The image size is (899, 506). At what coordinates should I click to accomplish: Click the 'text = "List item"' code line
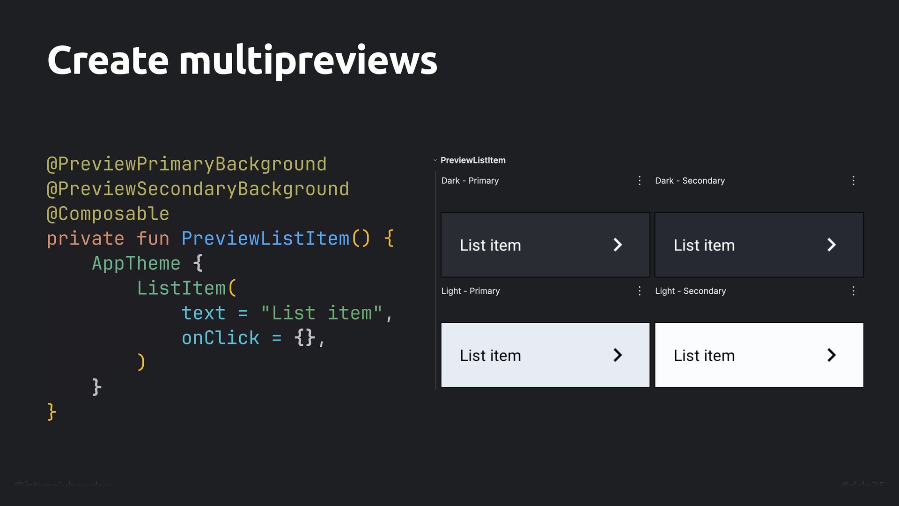point(287,313)
